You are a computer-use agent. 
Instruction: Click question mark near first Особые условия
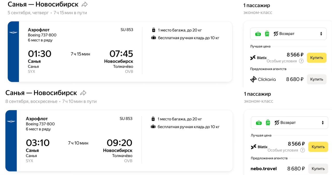tap(301, 61)
